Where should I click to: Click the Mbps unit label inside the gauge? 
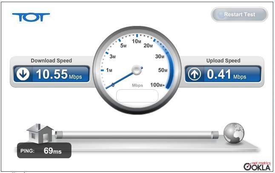pos(137,85)
